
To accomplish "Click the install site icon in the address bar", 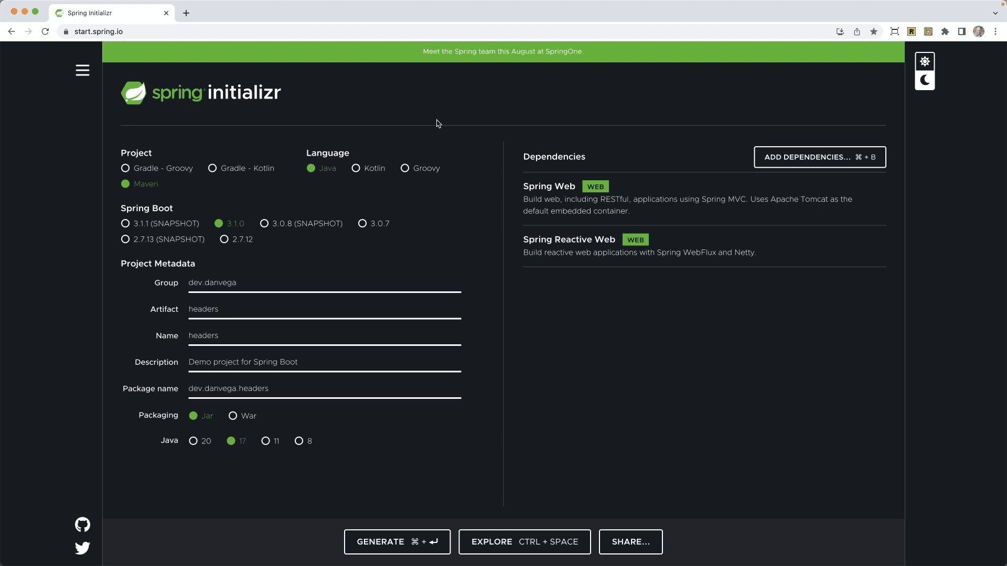I will 840,31.
